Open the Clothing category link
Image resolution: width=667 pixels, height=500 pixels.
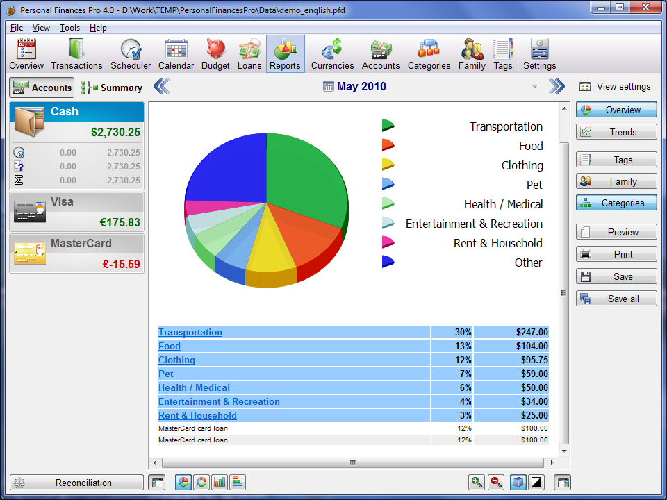(x=176, y=360)
